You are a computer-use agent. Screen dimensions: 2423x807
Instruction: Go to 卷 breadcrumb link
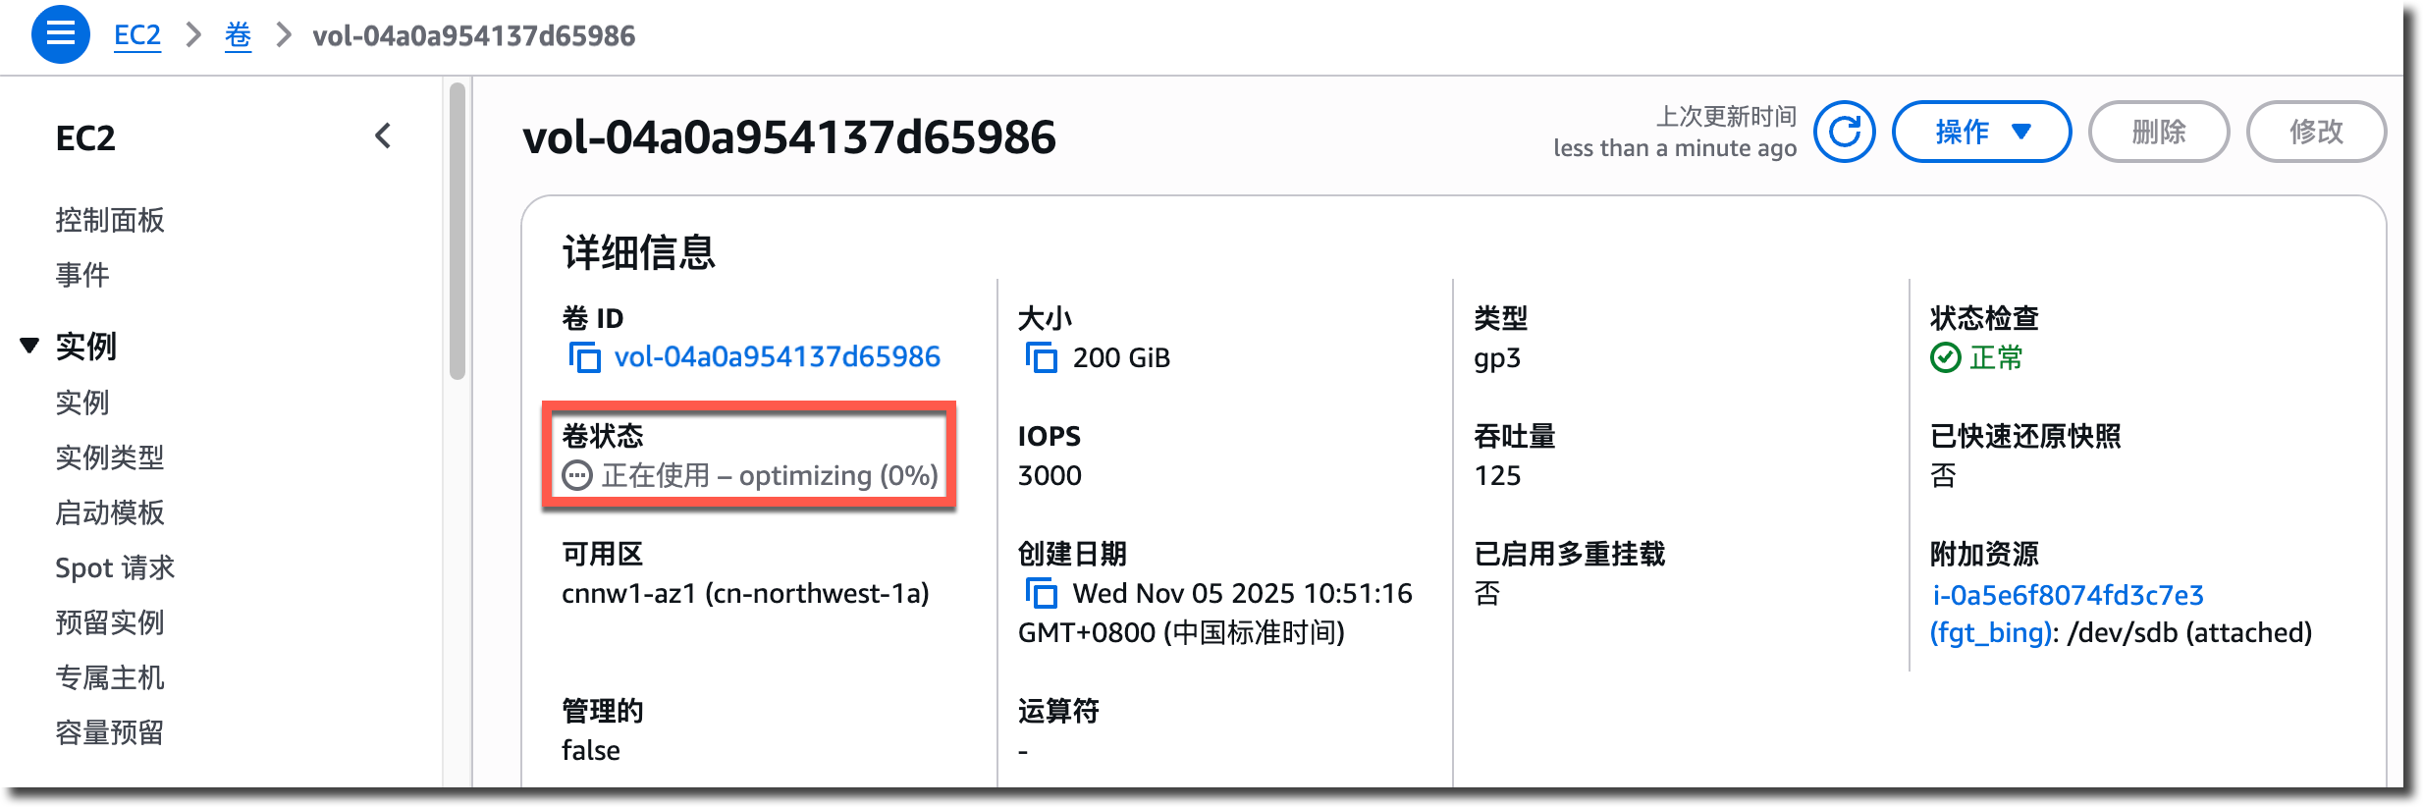pyautogui.click(x=238, y=35)
